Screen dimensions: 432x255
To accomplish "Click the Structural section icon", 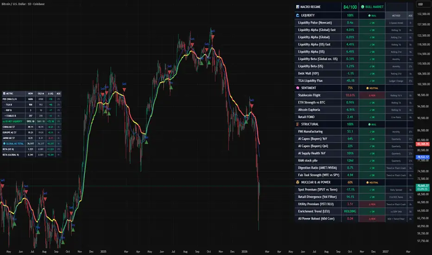I will (298, 124).
